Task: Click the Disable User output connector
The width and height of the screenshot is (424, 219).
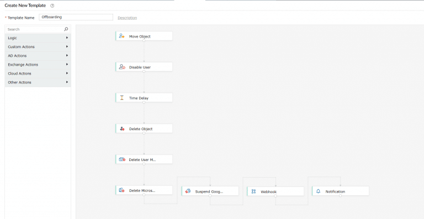Action: (x=144, y=72)
